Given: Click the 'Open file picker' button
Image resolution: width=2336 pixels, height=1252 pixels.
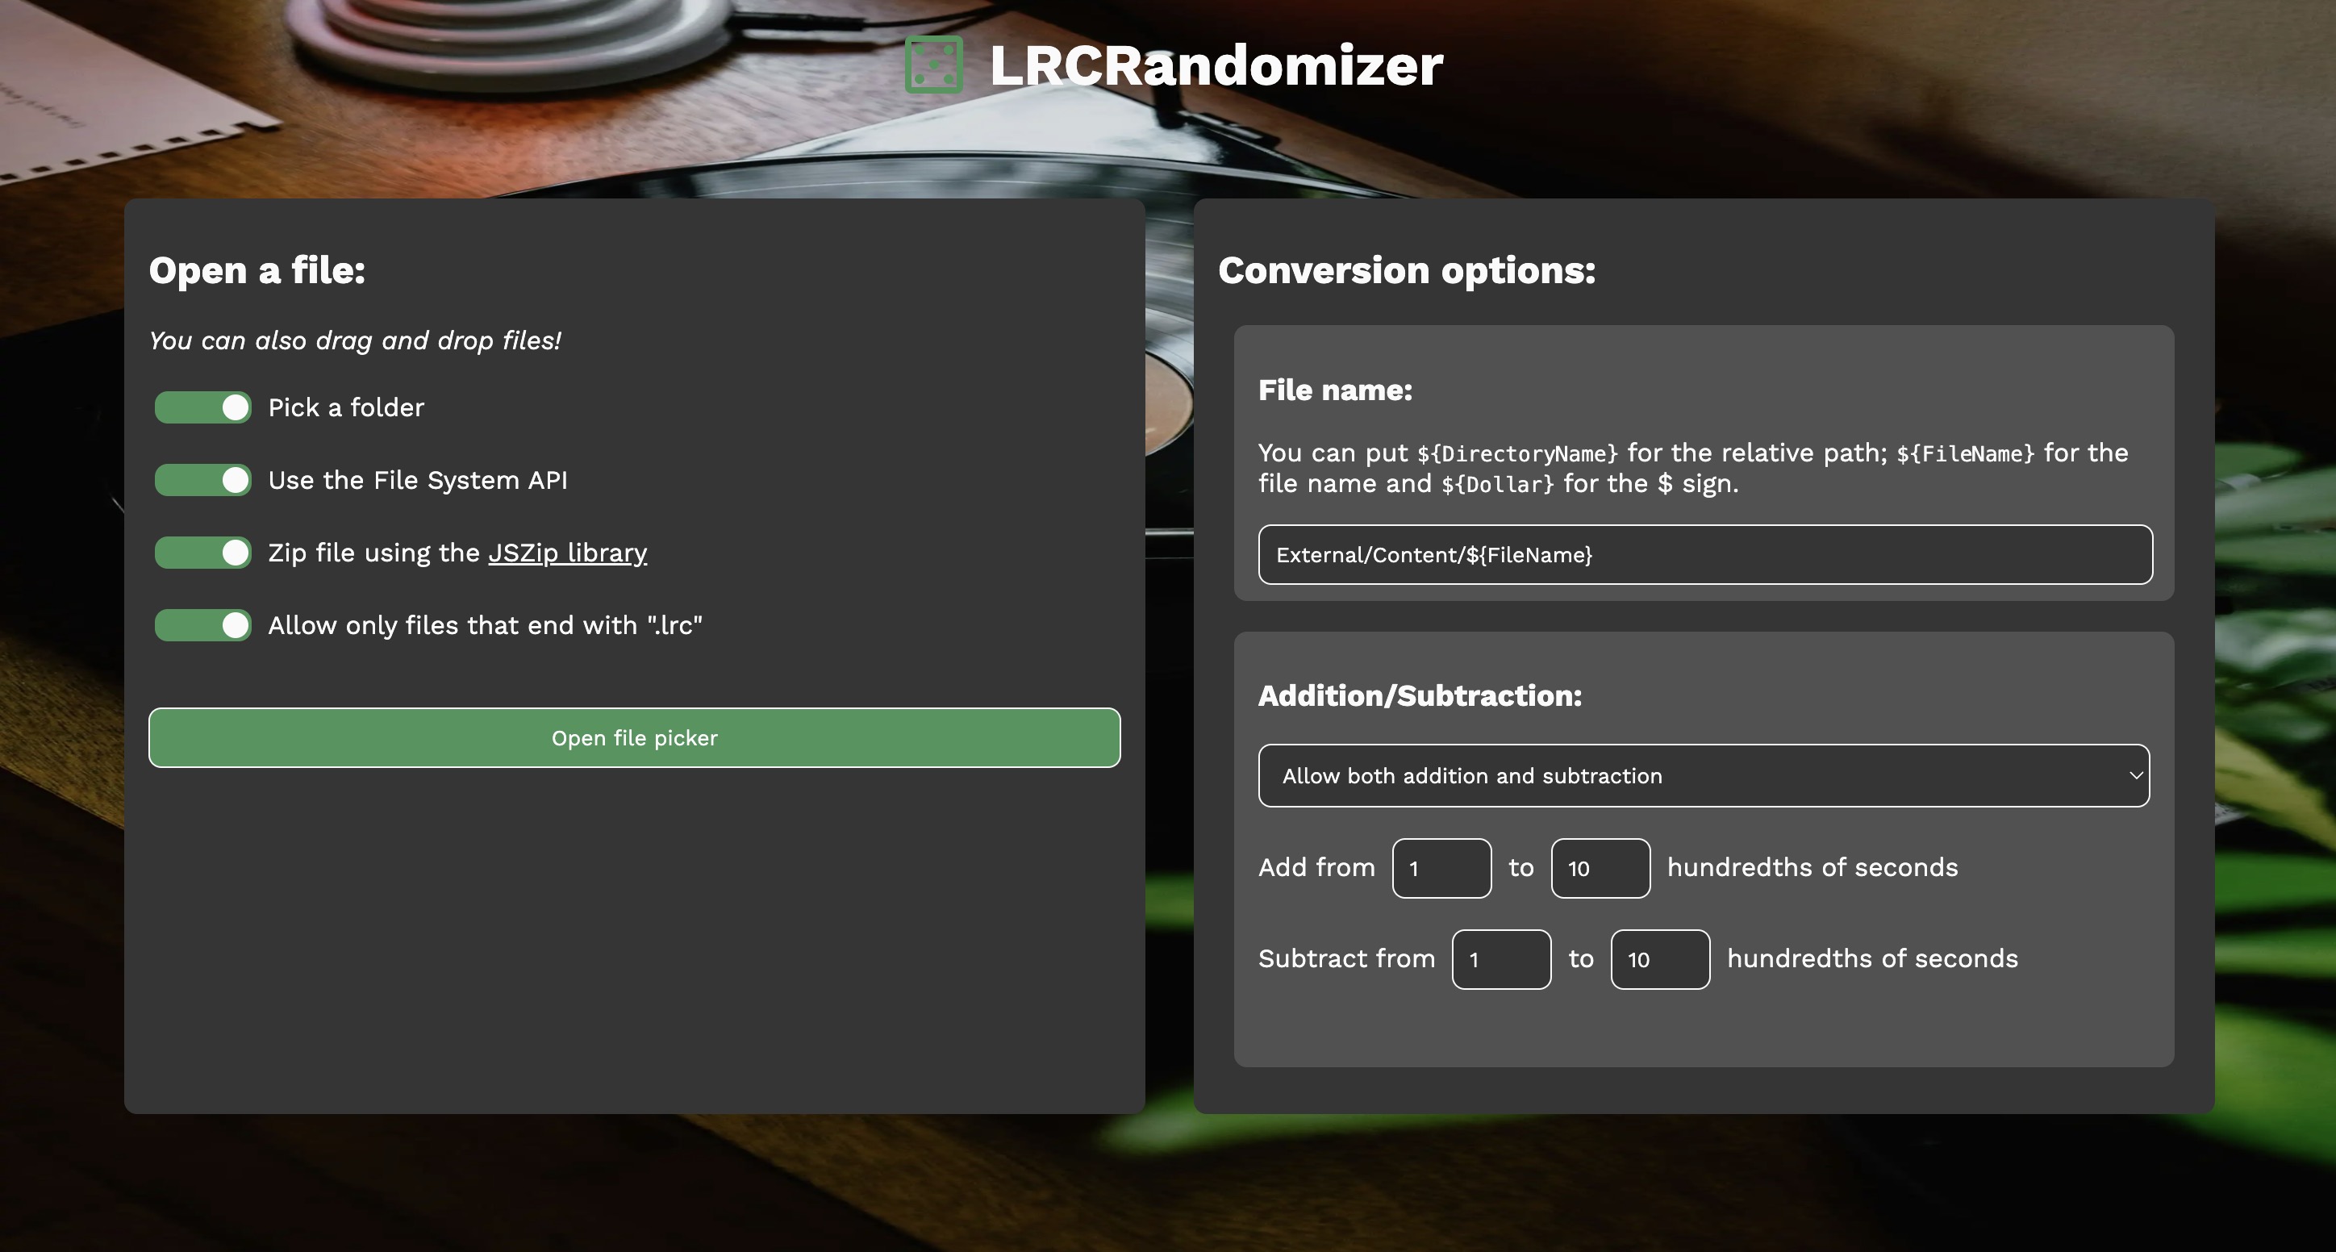Looking at the screenshot, I should click(x=633, y=737).
